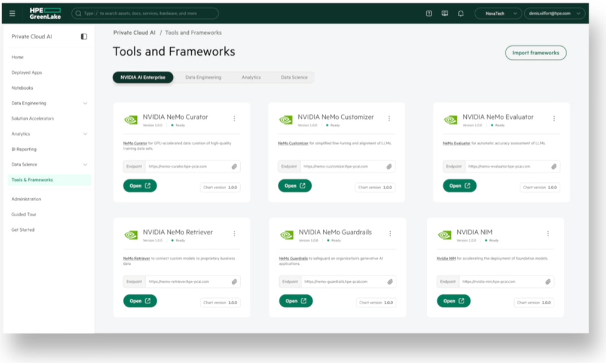The width and height of the screenshot is (606, 363).
Task: Open NVIDIA NeMo Curator
Action: (x=140, y=186)
